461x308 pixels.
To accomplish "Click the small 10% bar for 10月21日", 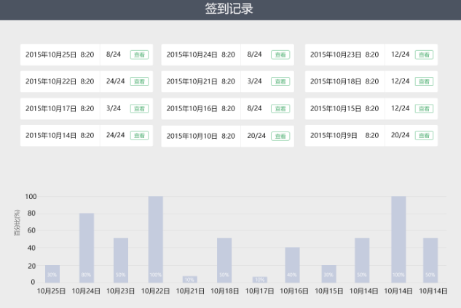I will tap(189, 279).
